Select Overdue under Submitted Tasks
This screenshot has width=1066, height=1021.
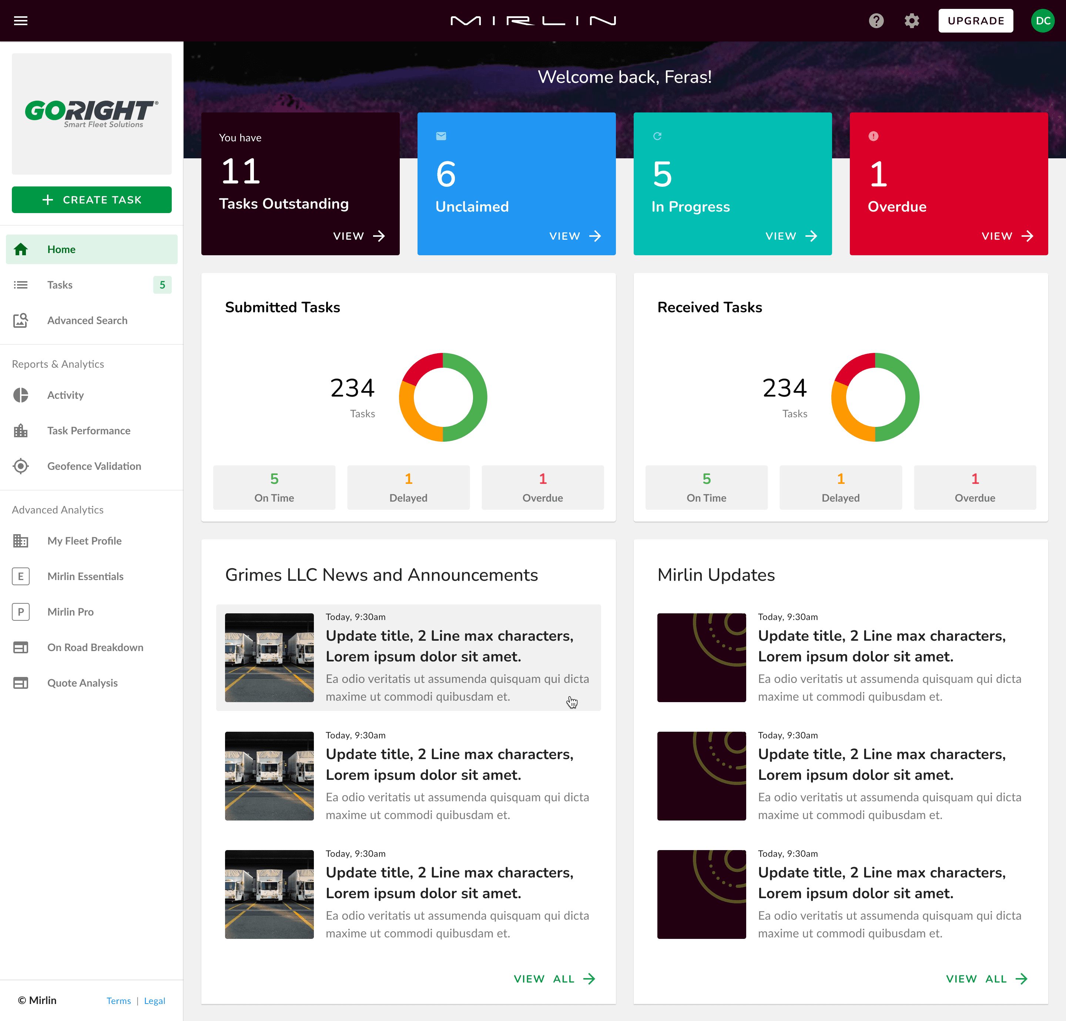(x=543, y=487)
